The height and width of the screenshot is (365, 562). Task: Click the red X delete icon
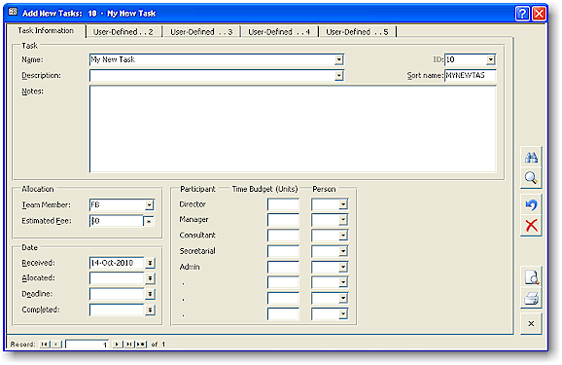pyautogui.click(x=531, y=226)
